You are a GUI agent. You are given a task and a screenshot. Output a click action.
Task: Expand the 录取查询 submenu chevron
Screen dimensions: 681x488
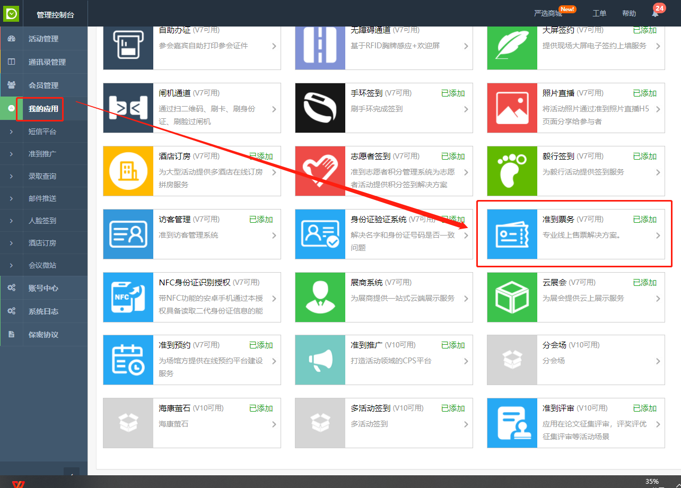tap(11, 176)
